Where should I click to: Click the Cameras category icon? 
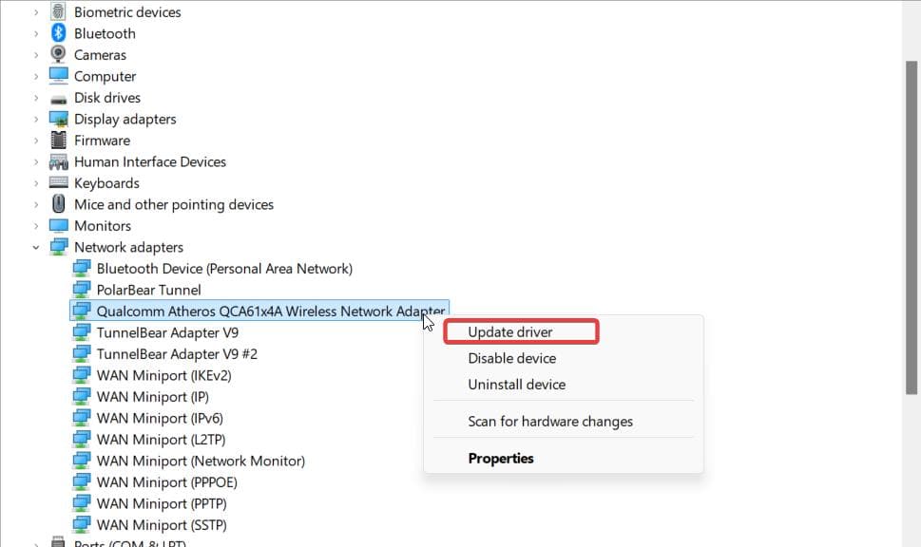59,55
